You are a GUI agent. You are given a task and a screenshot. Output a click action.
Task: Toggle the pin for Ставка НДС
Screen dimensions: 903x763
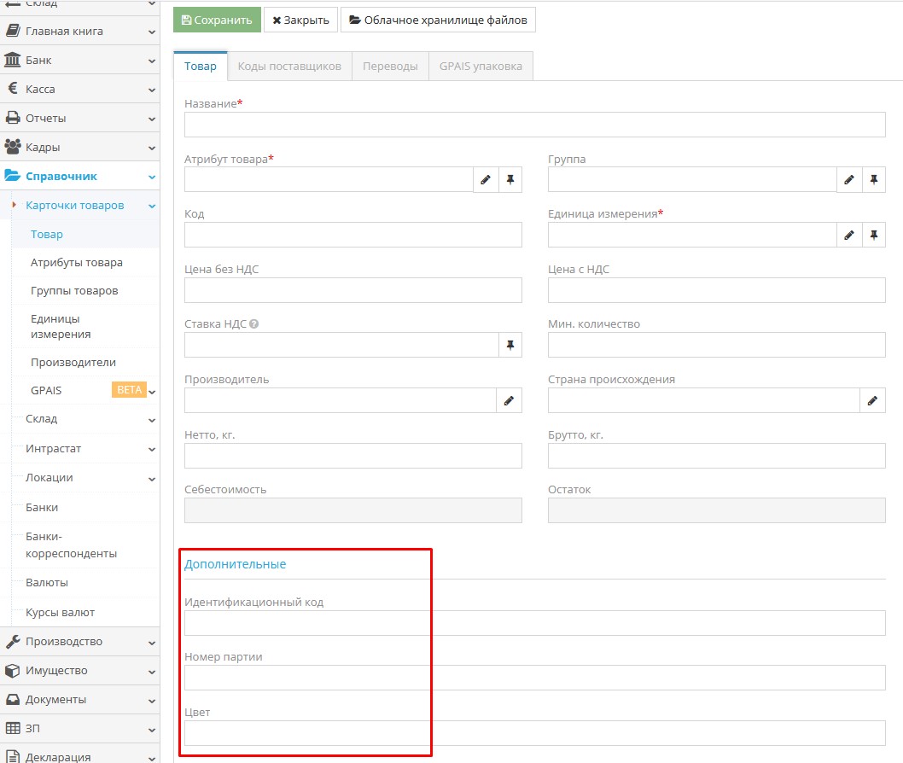click(x=510, y=345)
